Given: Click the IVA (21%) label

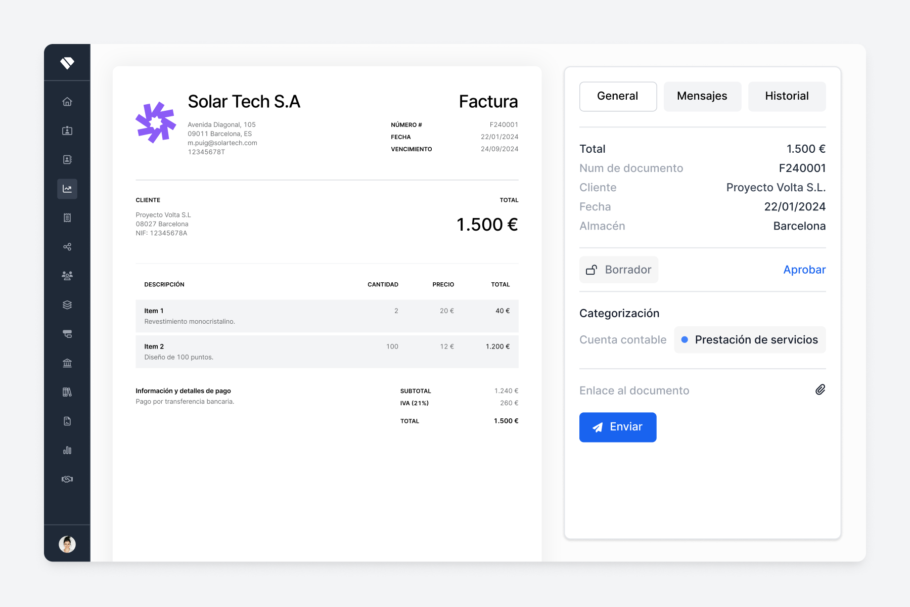Looking at the screenshot, I should pos(415,403).
